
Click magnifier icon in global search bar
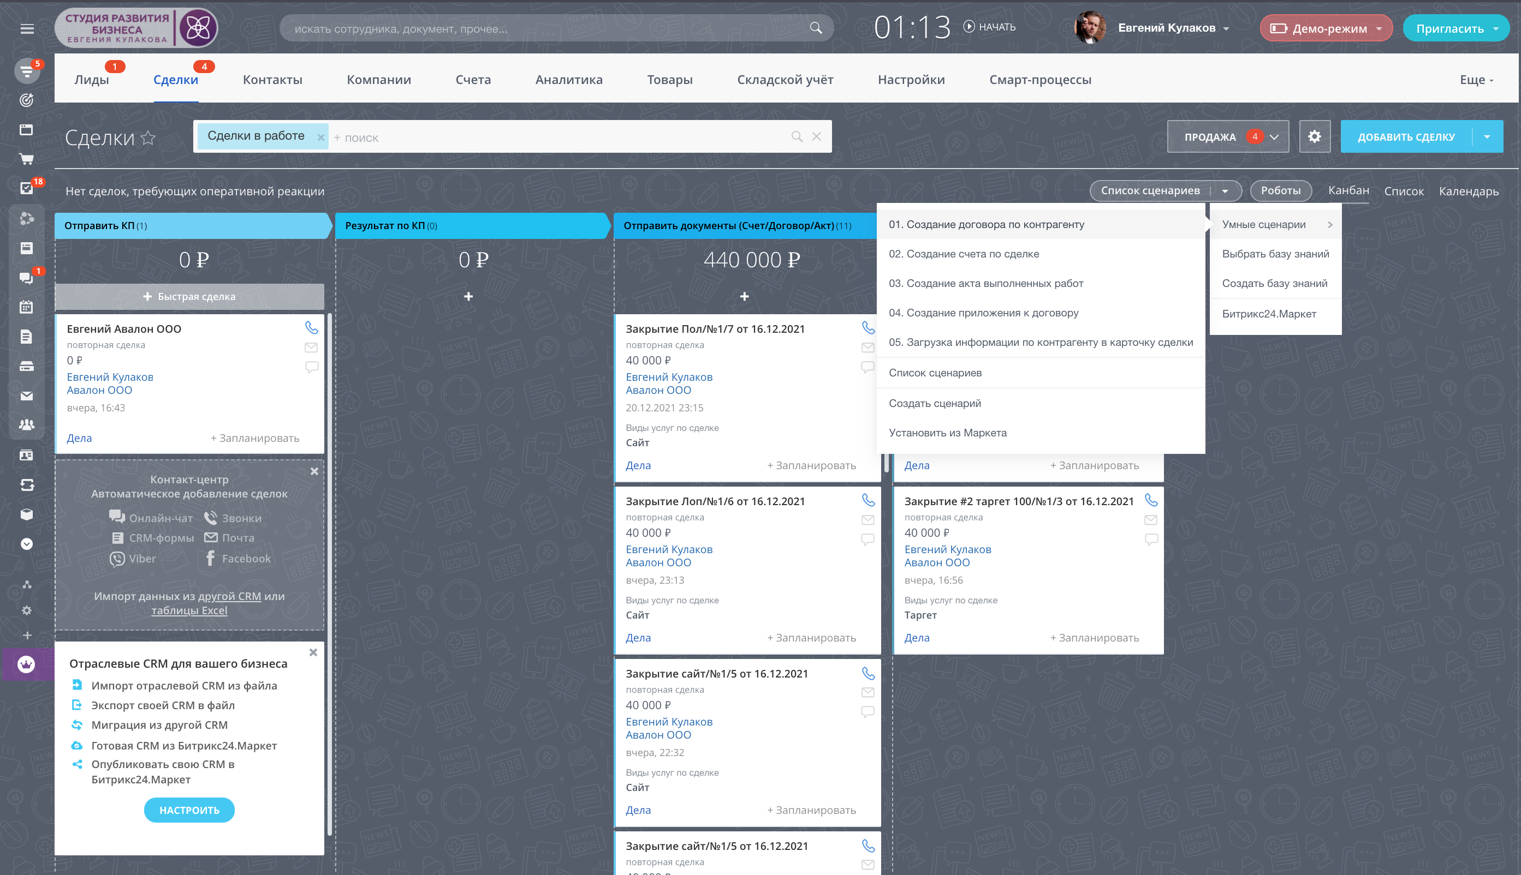click(816, 28)
